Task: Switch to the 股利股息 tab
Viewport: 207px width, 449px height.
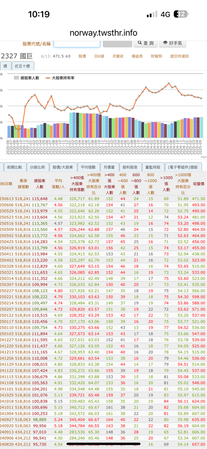Action: [131, 167]
